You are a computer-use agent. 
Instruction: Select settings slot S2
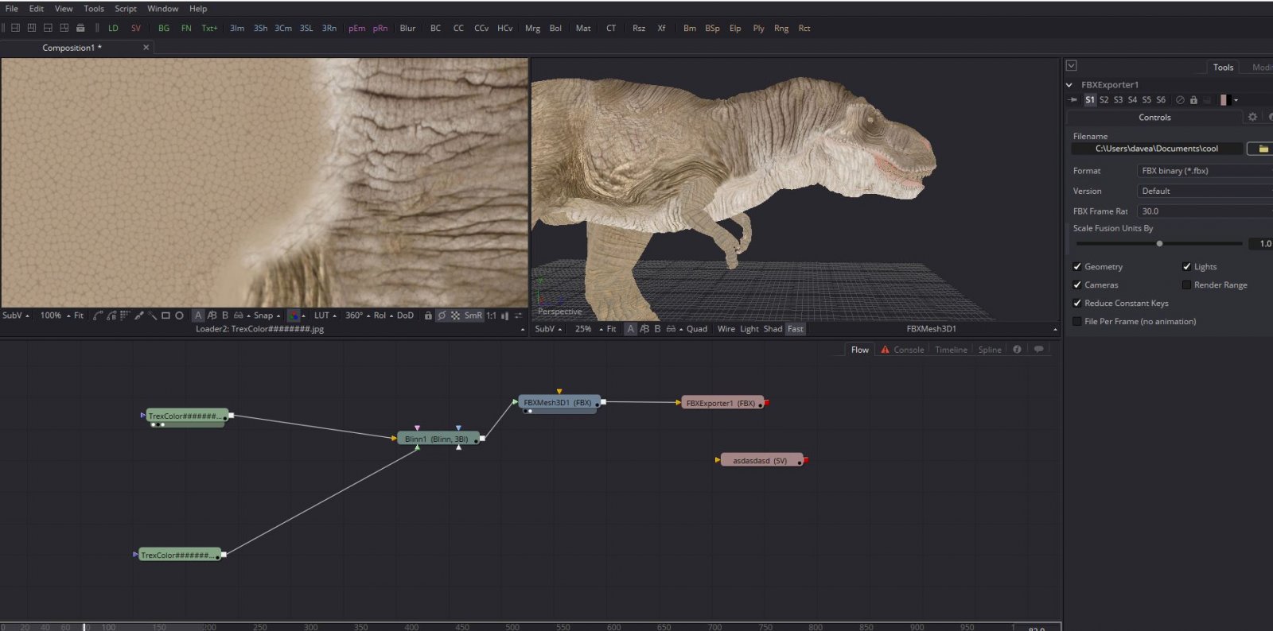coord(1104,100)
